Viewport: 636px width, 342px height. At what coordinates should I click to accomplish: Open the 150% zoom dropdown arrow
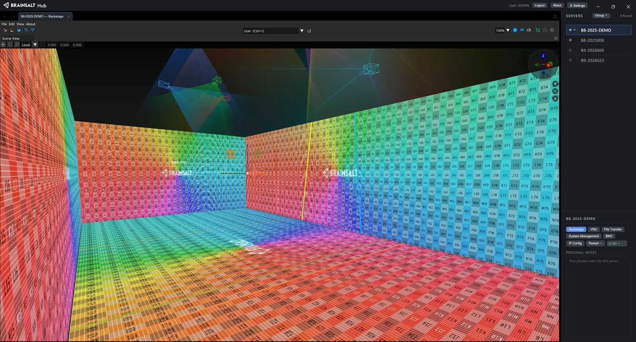click(x=508, y=30)
